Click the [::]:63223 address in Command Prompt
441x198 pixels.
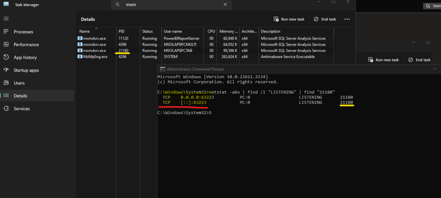coord(194,103)
